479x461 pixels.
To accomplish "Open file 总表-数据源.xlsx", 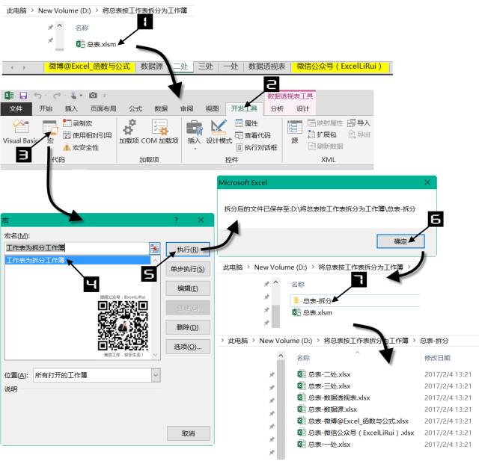I will click(328, 409).
